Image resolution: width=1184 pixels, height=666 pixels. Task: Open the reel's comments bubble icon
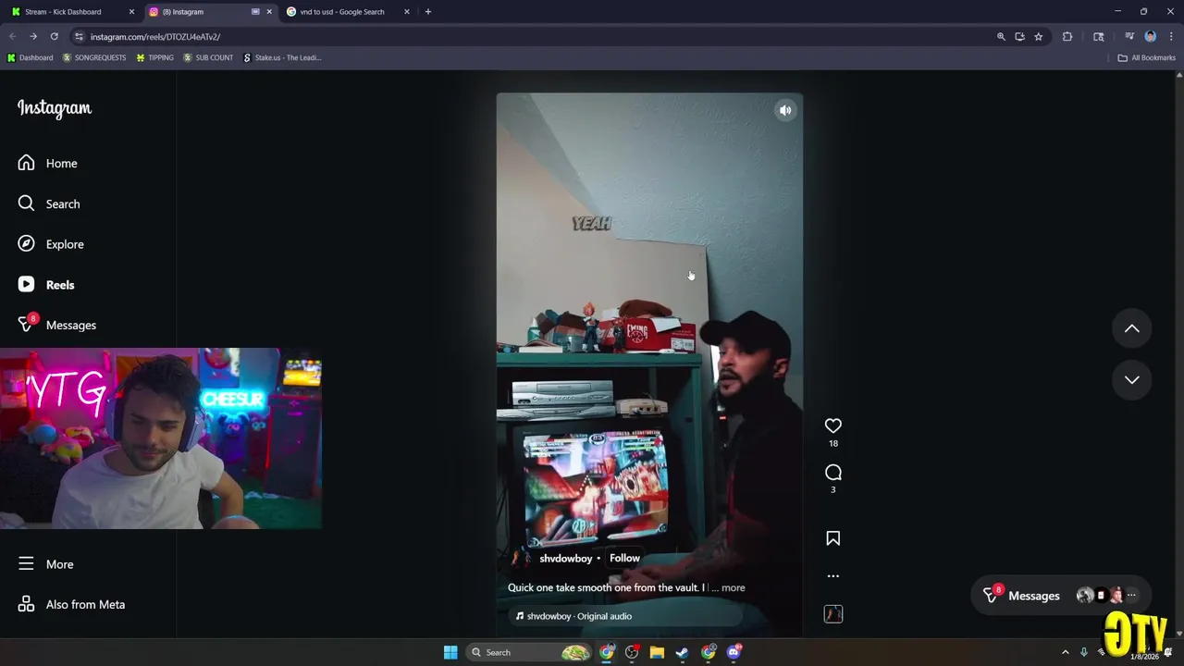[832, 473]
